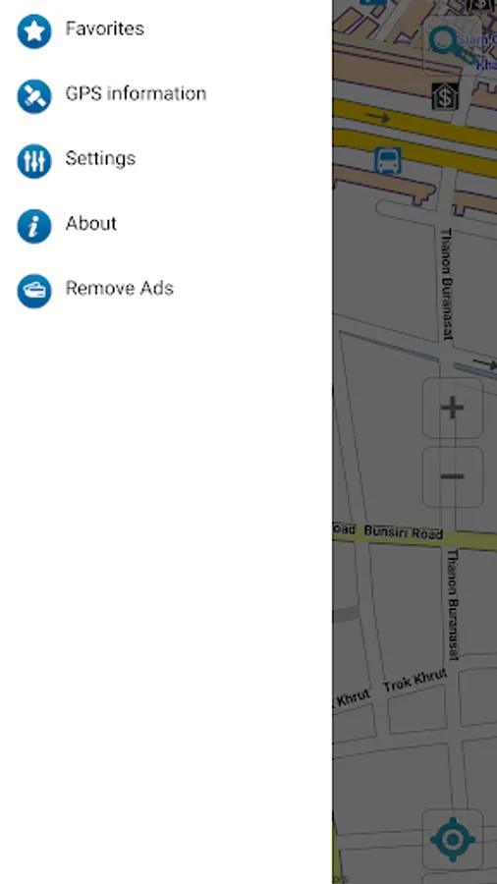Tap the credit card Remove Ads icon
The height and width of the screenshot is (884, 497).
33,291
